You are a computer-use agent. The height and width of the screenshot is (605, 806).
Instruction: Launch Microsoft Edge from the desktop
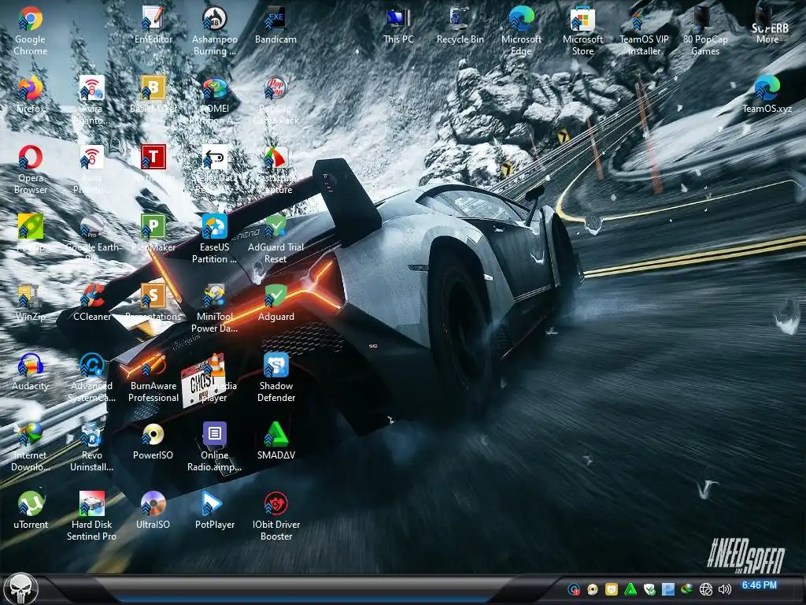pos(521,19)
